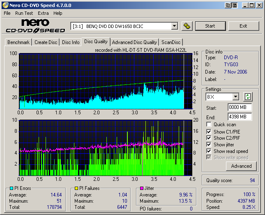Click the Speed value 8.25 X

[x=249, y=207]
